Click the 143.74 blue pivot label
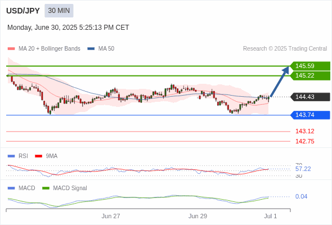Viewport: 332px width, 225px height. pyautogui.click(x=310, y=115)
